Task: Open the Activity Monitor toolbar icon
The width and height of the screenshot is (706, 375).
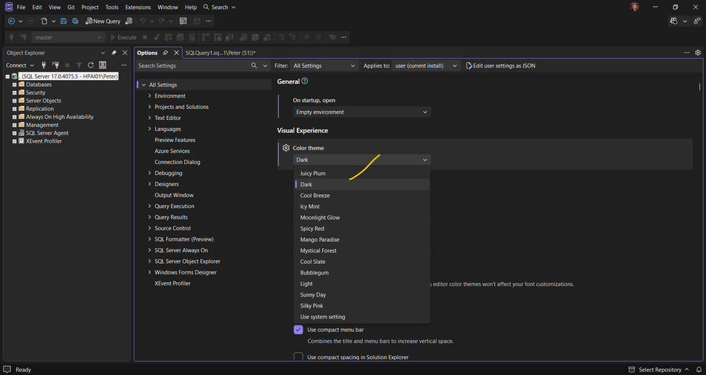Action: click(183, 21)
